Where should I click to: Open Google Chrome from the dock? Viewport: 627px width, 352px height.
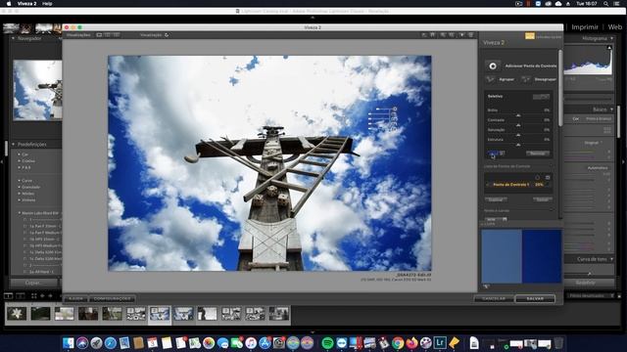pos(398,343)
